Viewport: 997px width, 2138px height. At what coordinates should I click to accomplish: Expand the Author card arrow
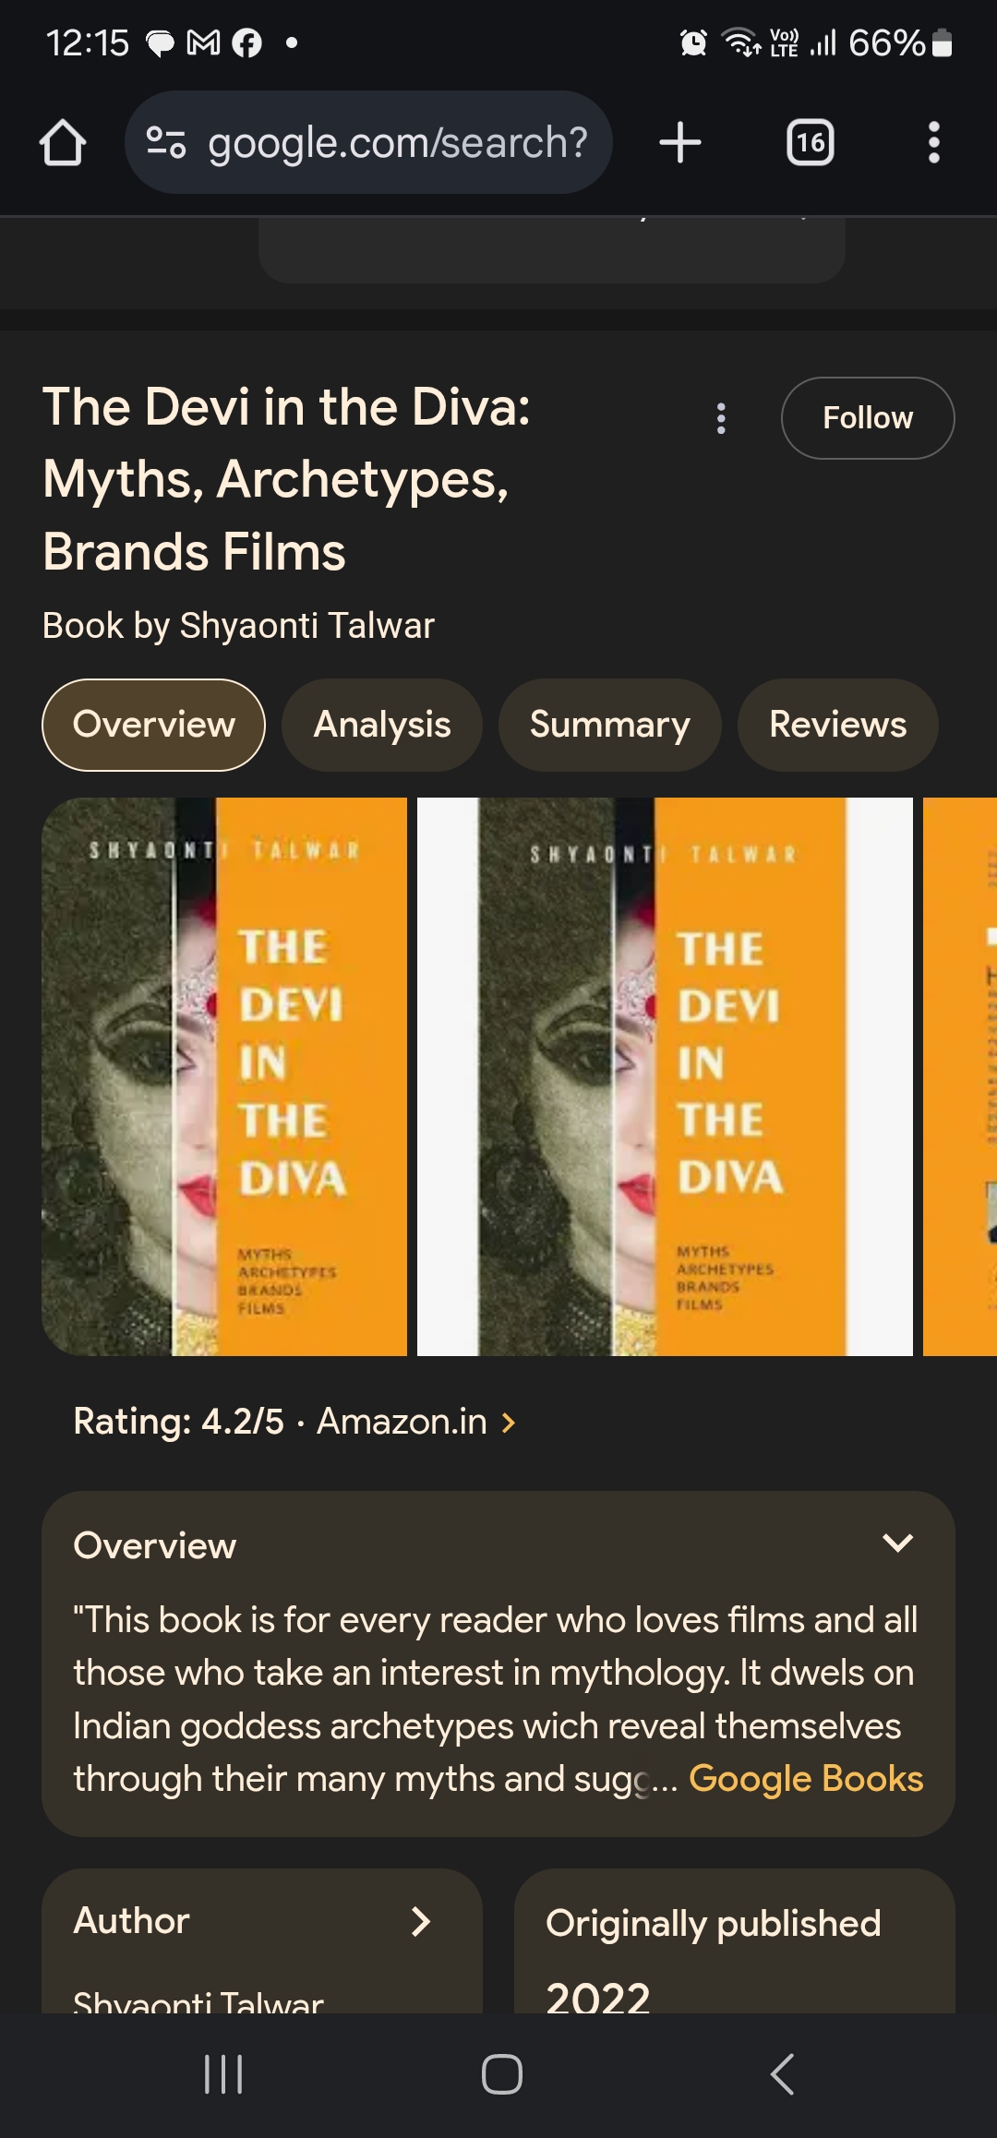click(x=421, y=1921)
